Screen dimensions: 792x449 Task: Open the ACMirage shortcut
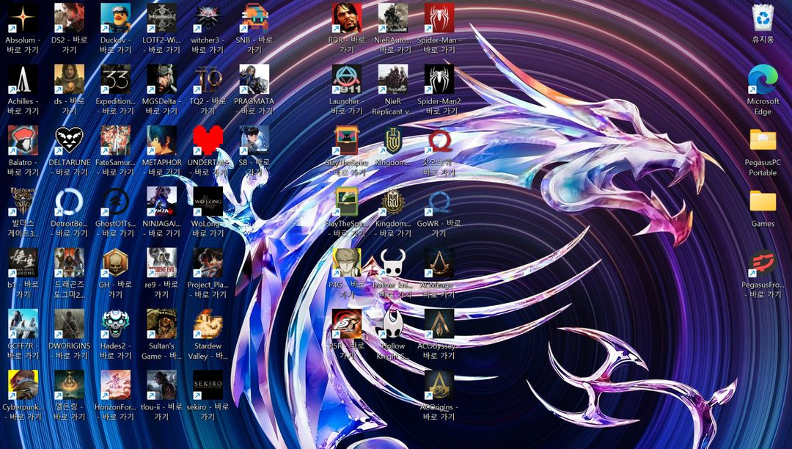tap(439, 263)
